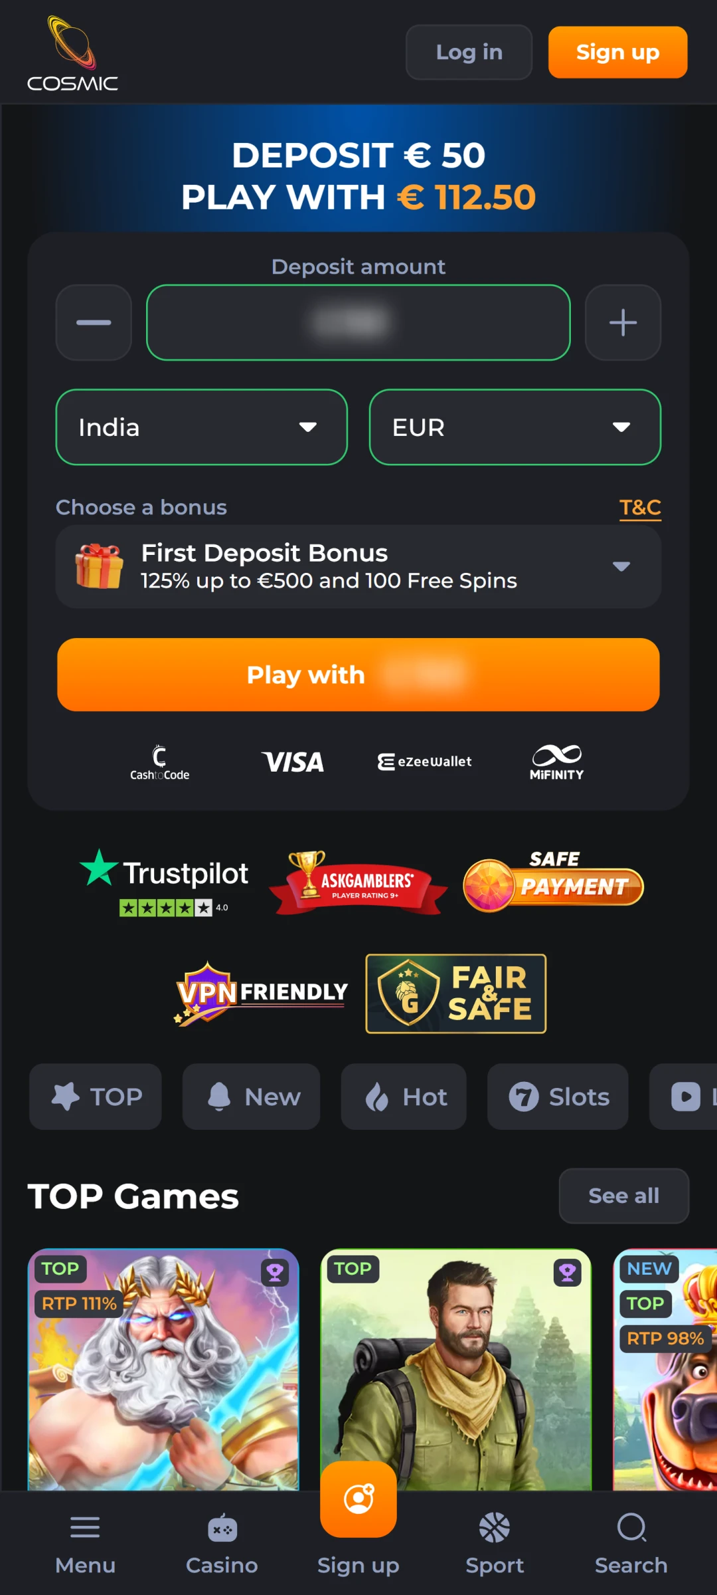Click the deposit amount input field
717x1595 pixels.
(358, 322)
